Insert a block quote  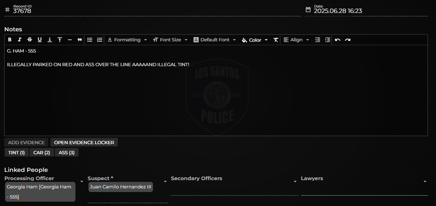click(80, 40)
